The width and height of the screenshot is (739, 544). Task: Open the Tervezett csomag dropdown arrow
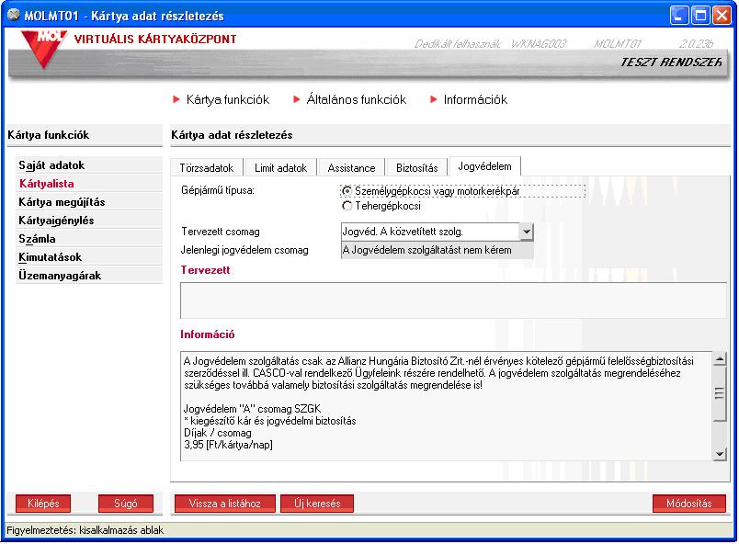coord(526,232)
